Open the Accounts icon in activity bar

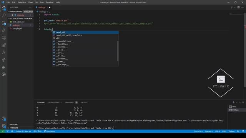[3, 119]
